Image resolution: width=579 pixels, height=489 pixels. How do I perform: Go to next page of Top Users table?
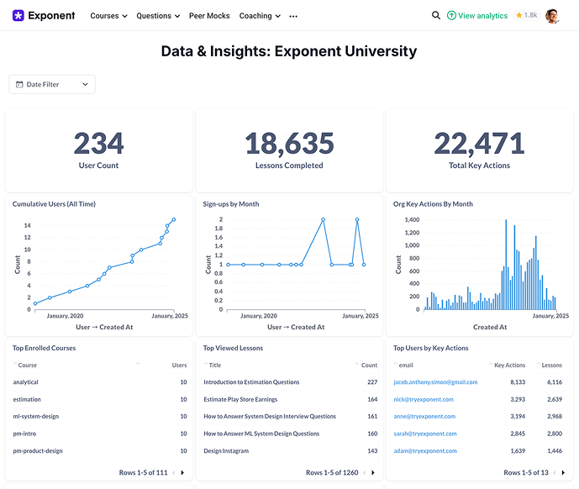(x=563, y=473)
